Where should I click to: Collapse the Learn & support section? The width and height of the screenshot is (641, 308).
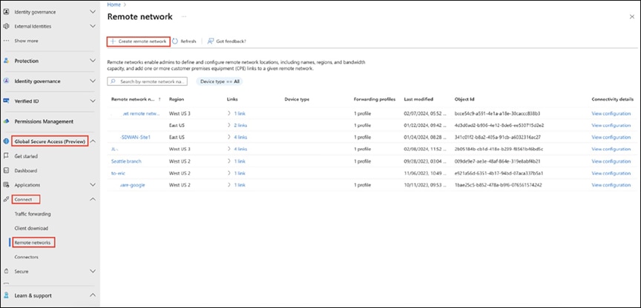point(93,295)
